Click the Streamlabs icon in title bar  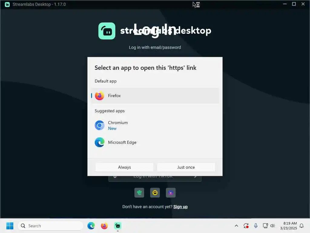click(7, 4)
